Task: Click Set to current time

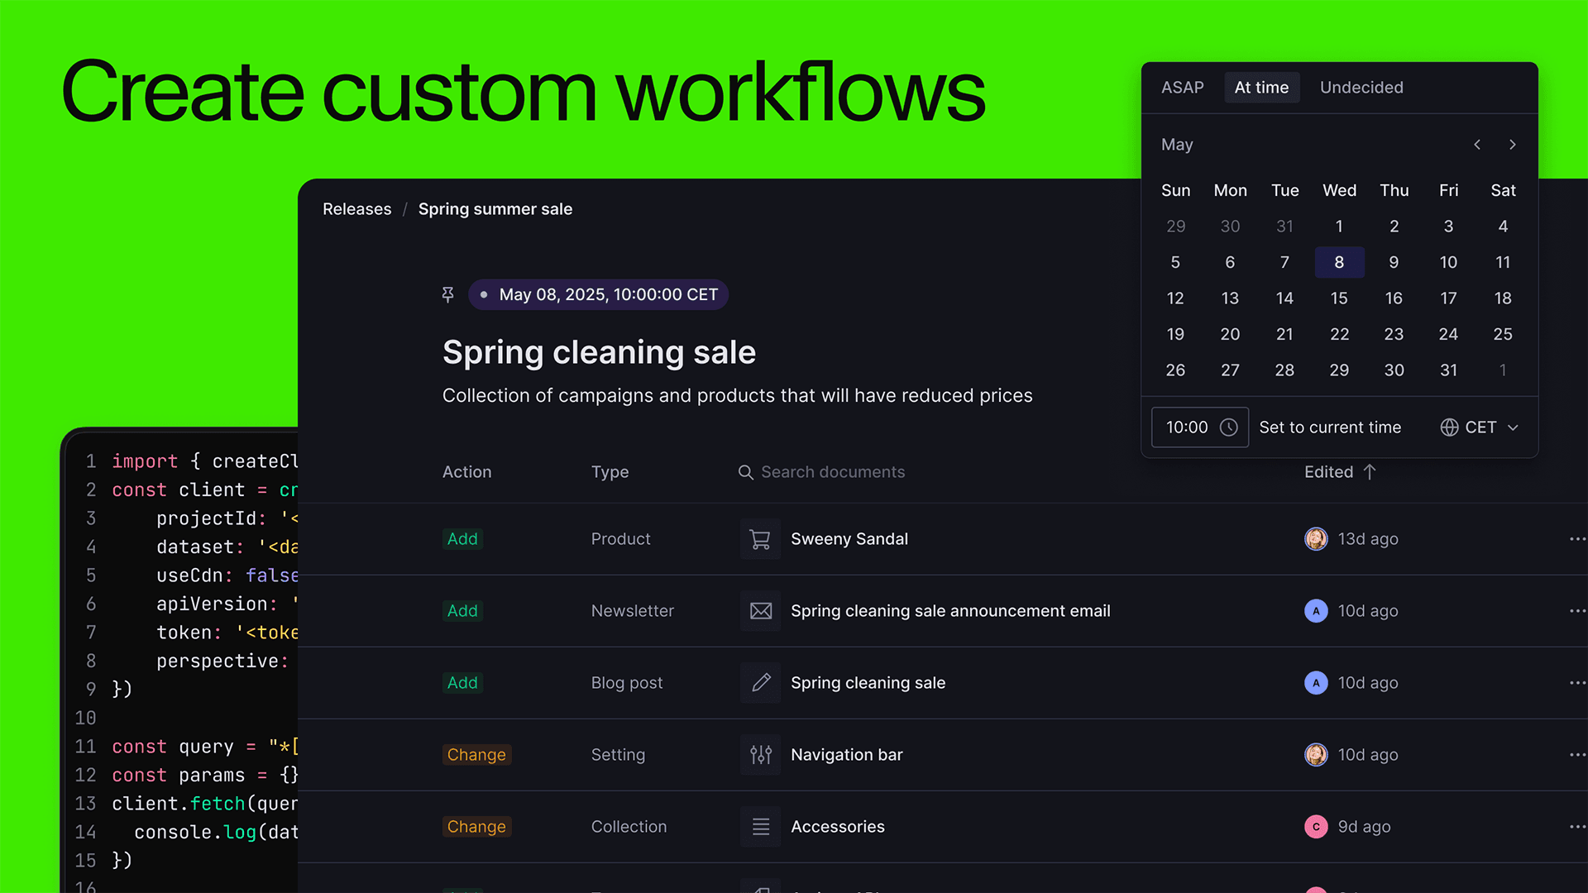Action: [x=1330, y=427]
